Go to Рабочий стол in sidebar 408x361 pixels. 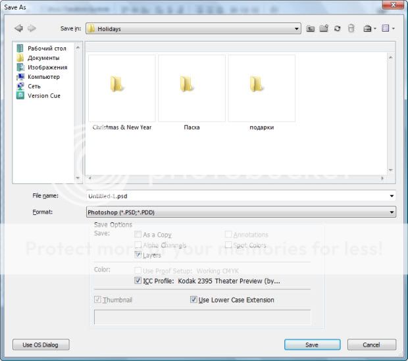(x=47, y=49)
